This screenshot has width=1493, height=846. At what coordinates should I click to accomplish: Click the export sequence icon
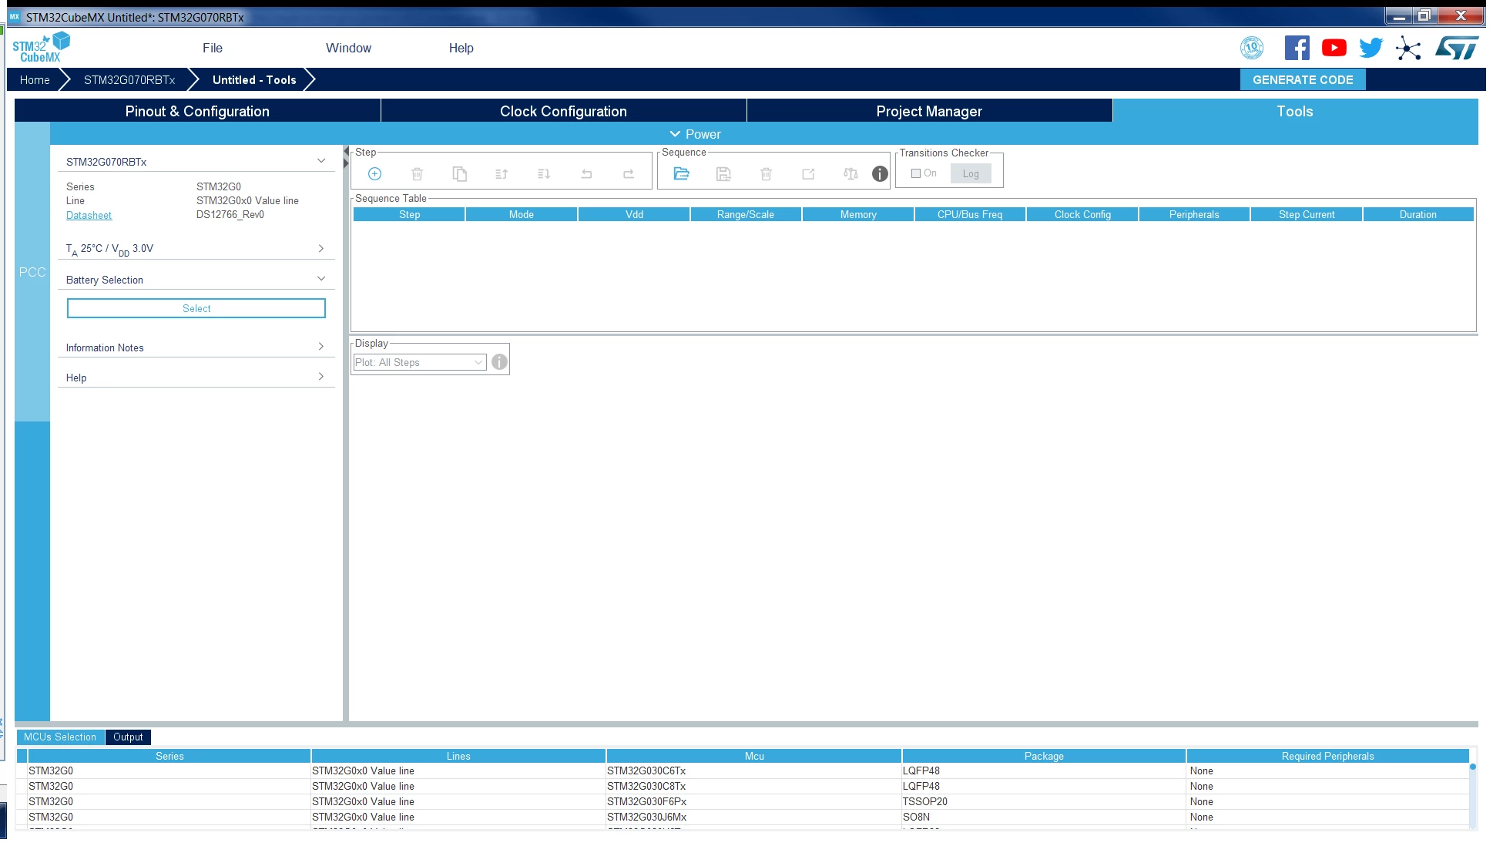tap(808, 174)
